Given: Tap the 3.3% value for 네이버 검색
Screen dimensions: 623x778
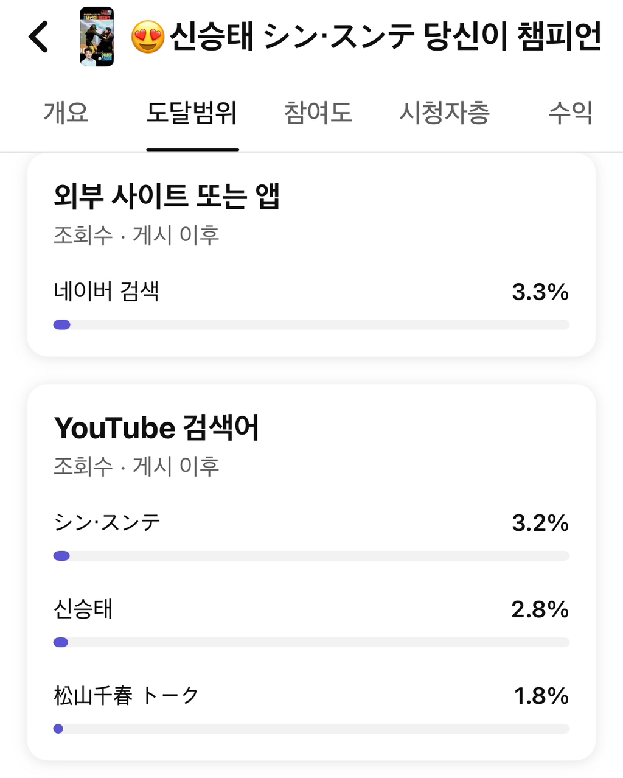Looking at the screenshot, I should tap(540, 292).
